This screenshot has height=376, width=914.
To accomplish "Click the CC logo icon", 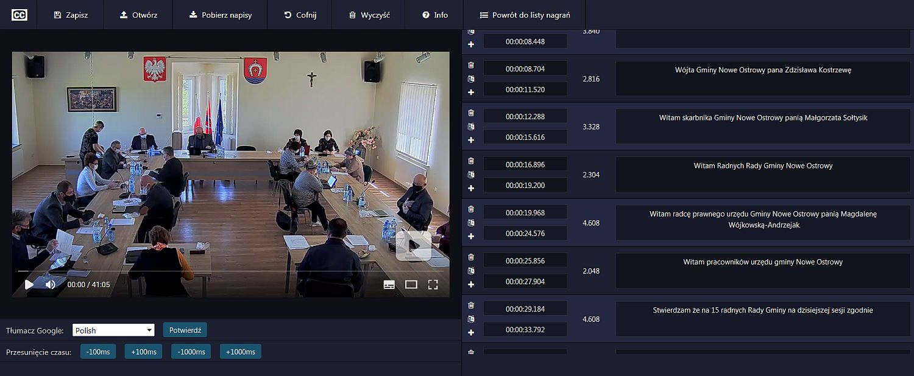I will coord(19,15).
